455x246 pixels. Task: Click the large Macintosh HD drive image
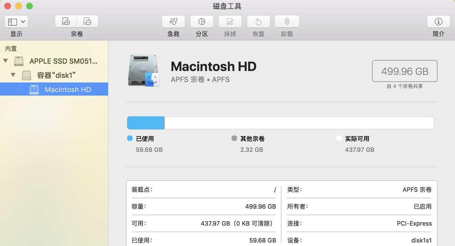click(144, 71)
